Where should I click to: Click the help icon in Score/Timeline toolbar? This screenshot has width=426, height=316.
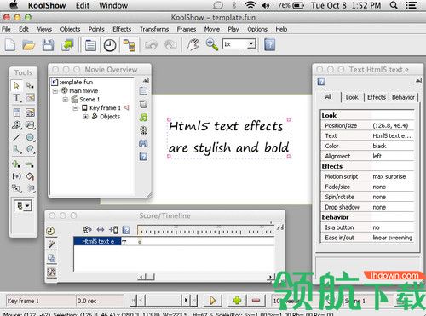(126, 229)
